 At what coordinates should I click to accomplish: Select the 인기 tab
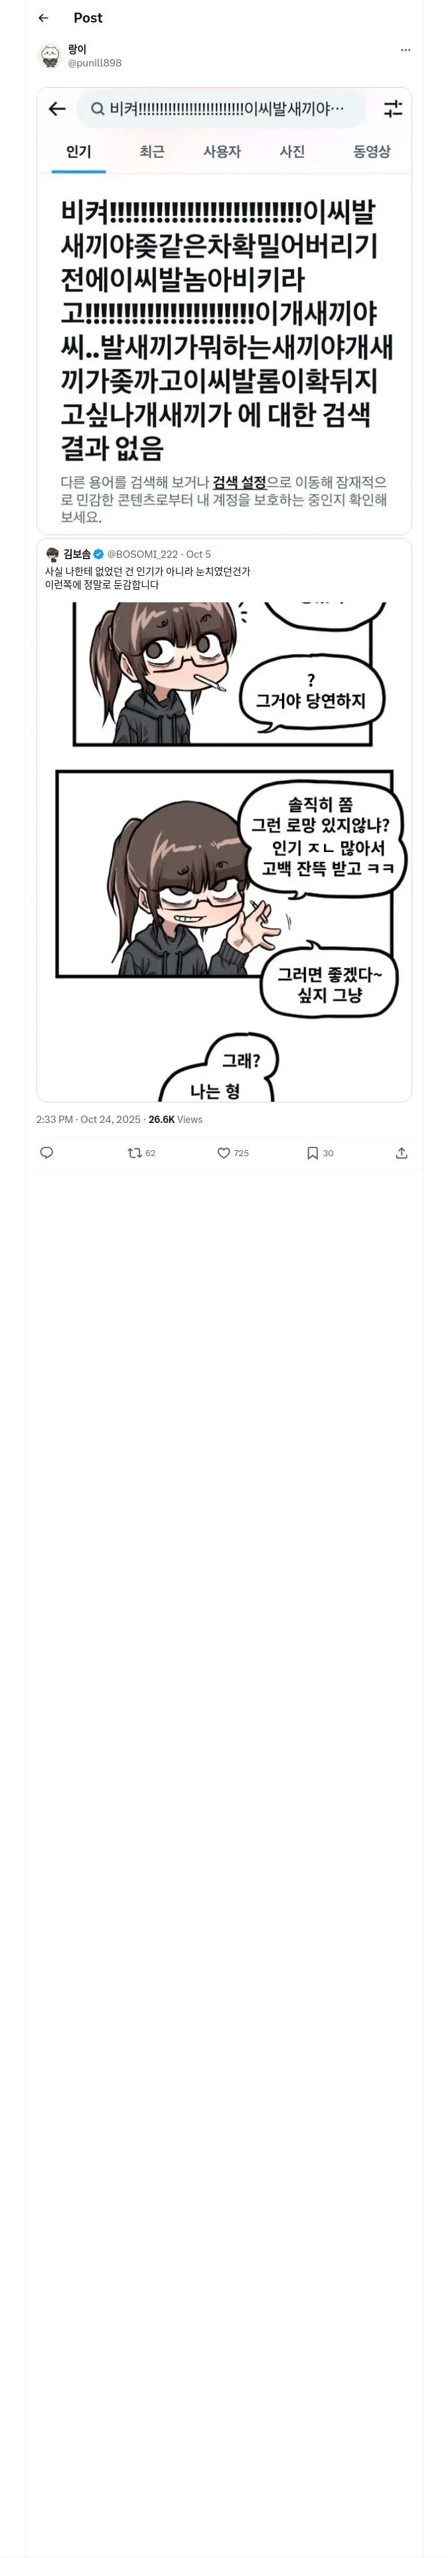(x=78, y=152)
